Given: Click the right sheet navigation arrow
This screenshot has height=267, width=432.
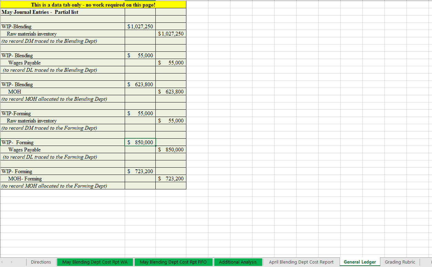Looking at the screenshot, I should pos(12,262).
